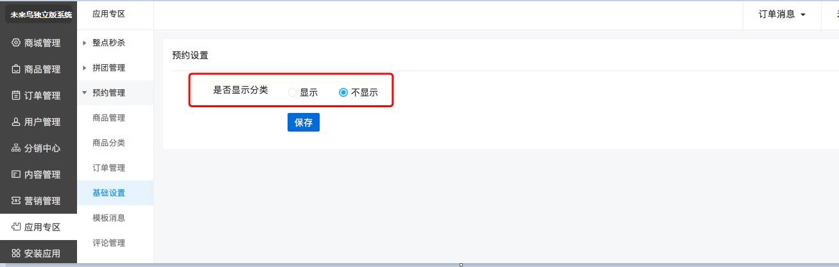Screen dimensions: 839x267
Task: Select the 显示 radio option
Action: pos(293,92)
